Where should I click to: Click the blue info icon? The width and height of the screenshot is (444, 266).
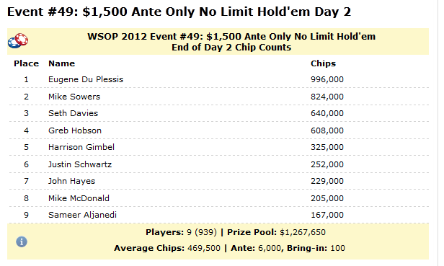click(x=22, y=241)
